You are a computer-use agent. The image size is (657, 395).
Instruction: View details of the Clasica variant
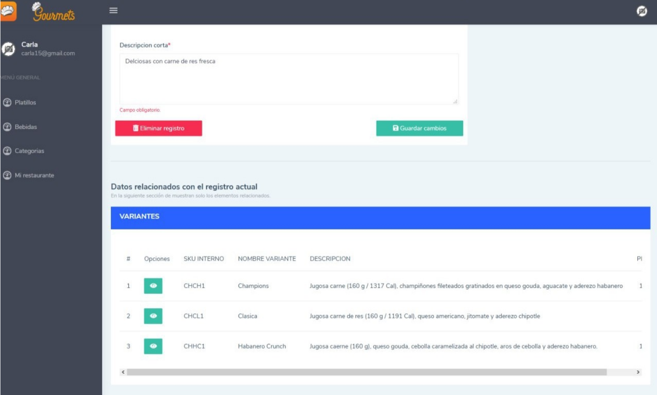(x=153, y=316)
